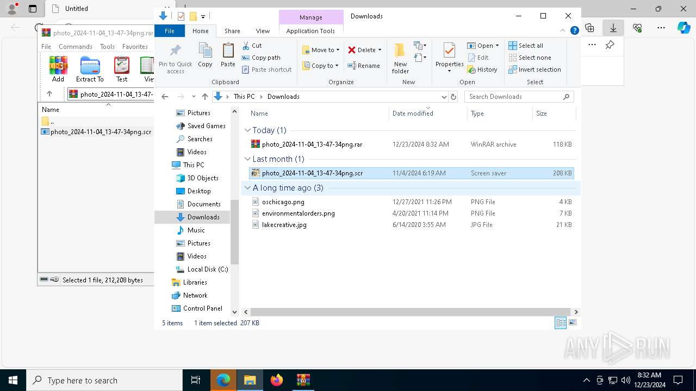Click the Explorer Help question mark icon
Screen dimensions: 696x391
click(574, 31)
